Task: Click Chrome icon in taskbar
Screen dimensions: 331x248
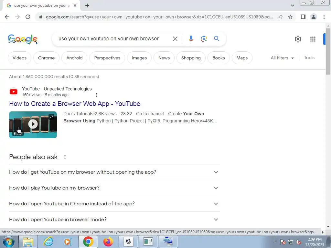Action: click(x=88, y=242)
